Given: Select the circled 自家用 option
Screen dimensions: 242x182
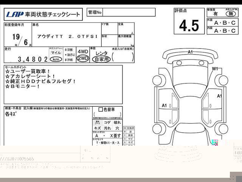Looking at the screenshot, I should 101,59.
